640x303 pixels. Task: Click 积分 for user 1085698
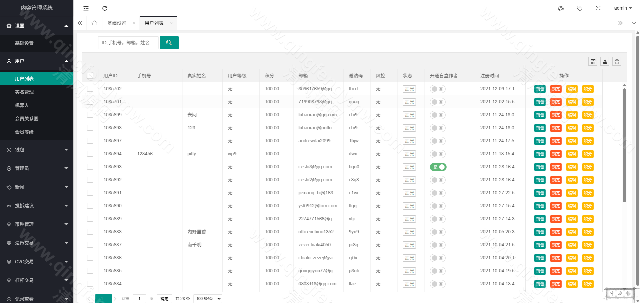[588, 128]
